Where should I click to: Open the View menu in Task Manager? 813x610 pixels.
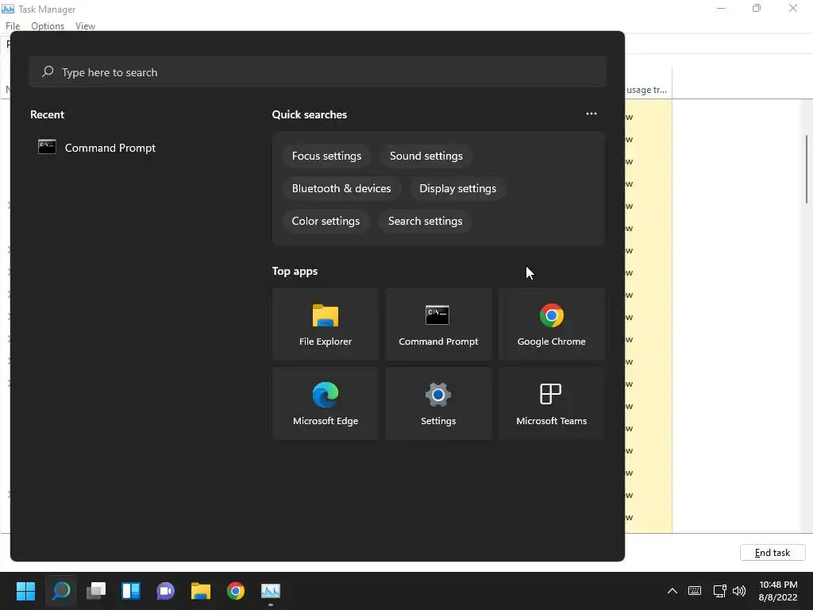85,26
